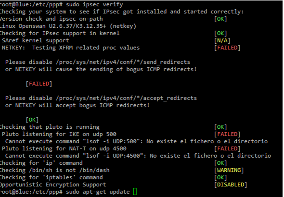Click the WARNING status for the /bin/sh check
Screen dimensions: 284x197
(229, 170)
